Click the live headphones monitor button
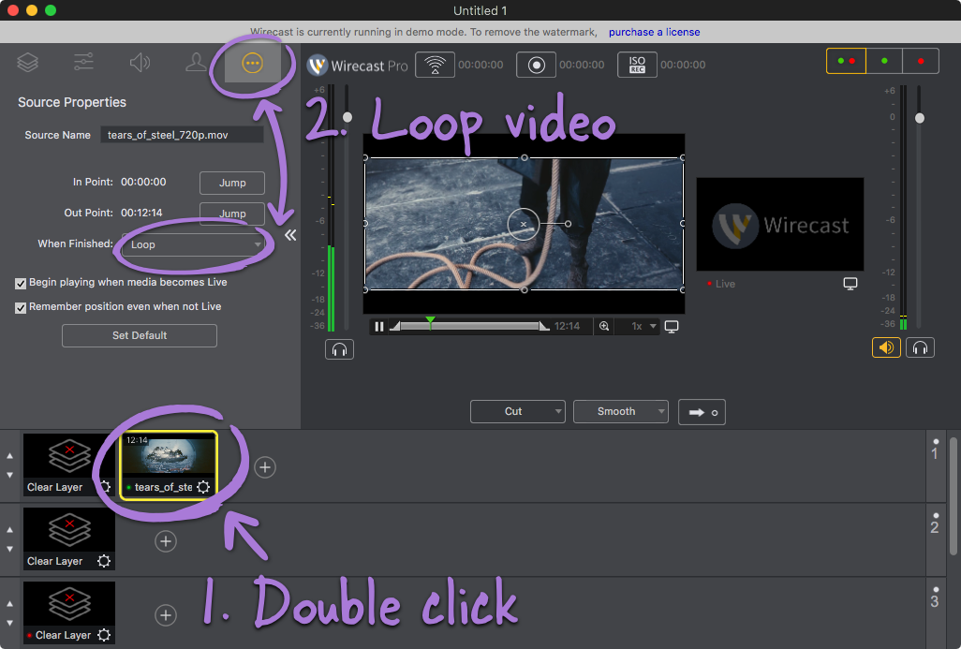961x649 pixels. point(920,347)
